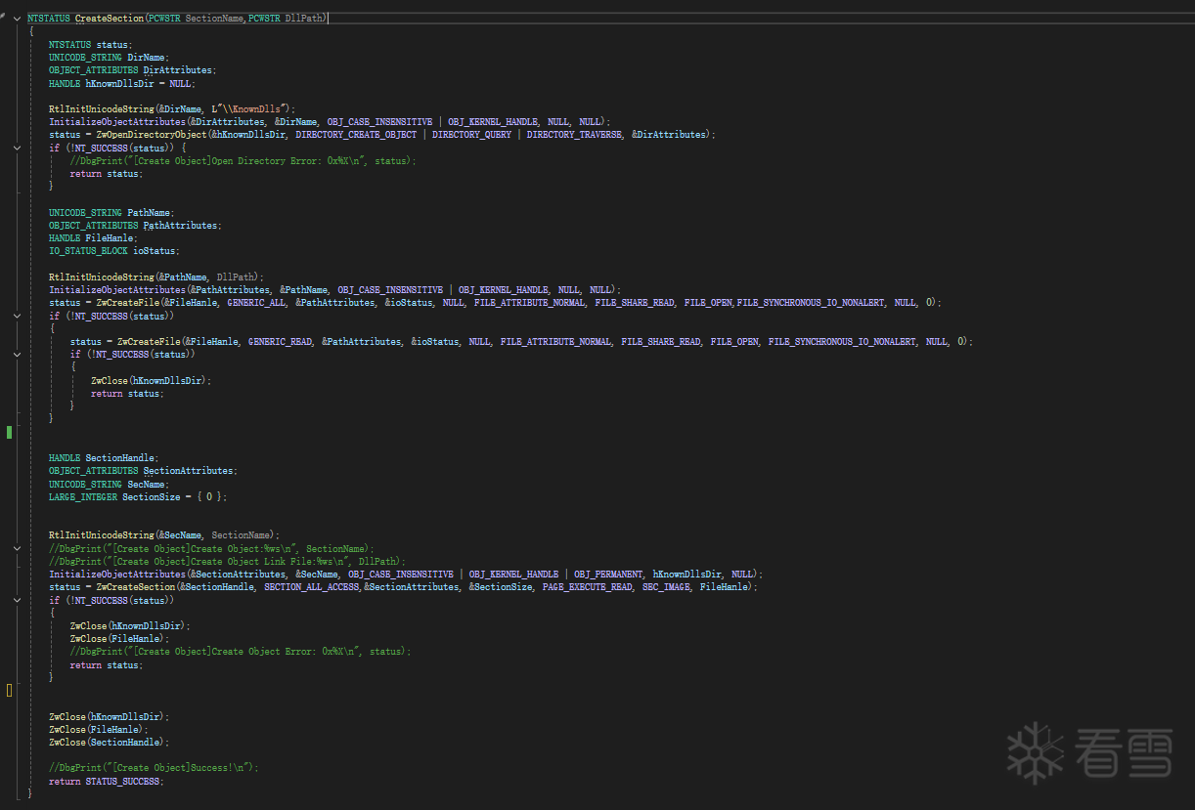This screenshot has width=1195, height=810.
Task: Click the GENERIC_READ access flag
Action: coord(280,342)
